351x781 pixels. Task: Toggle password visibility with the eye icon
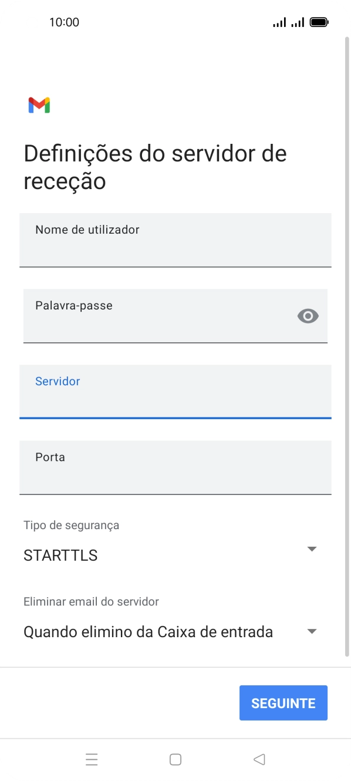(308, 316)
